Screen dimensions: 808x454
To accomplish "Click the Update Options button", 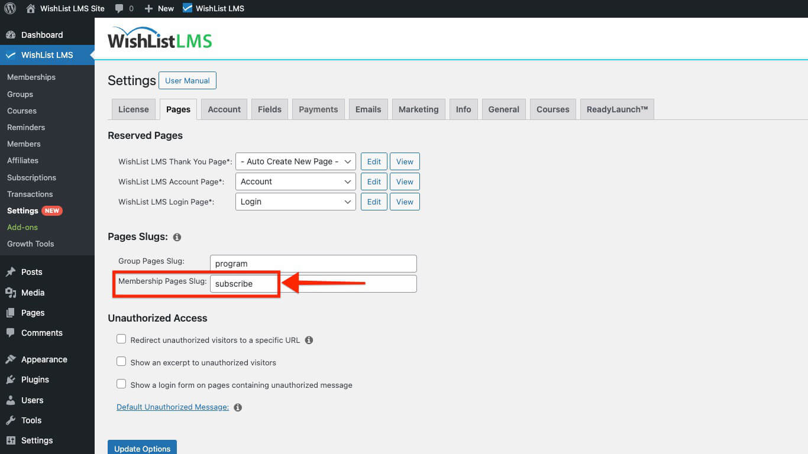I will point(142,447).
